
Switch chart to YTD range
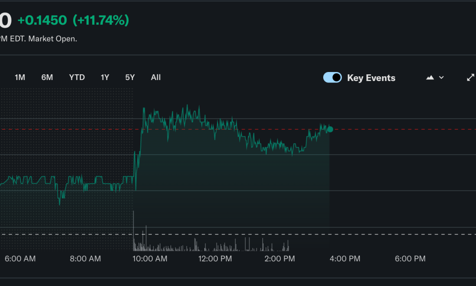(77, 77)
